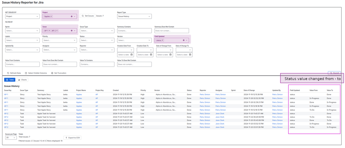This screenshot has width=345, height=148.
Task: Select date cell 2024-11-19 12:16:16 PM
Action: [x=253, y=106]
